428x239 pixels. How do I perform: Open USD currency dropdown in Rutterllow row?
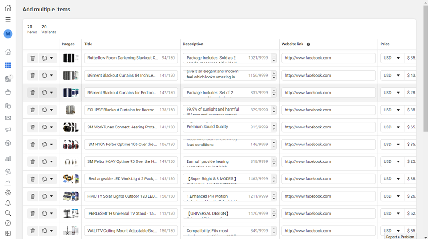392,58
